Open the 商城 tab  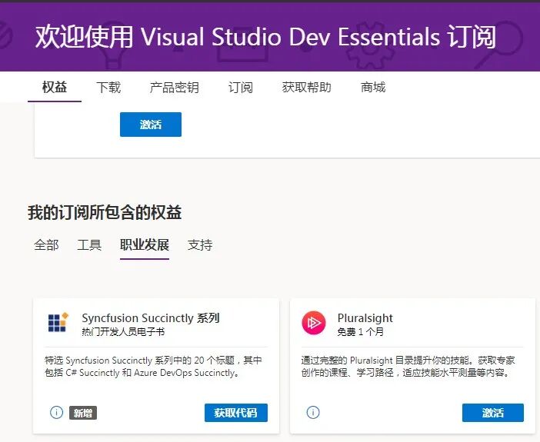coord(373,88)
